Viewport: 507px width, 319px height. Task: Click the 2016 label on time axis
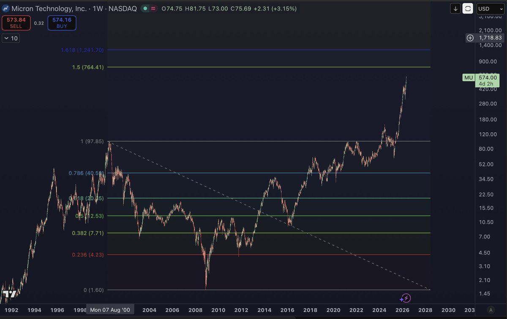coord(287,310)
